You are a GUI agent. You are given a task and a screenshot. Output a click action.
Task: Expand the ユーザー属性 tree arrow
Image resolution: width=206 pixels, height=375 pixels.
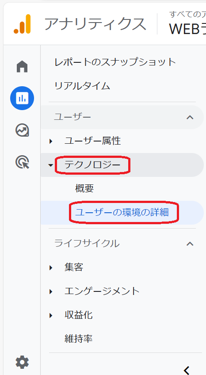(x=51, y=141)
